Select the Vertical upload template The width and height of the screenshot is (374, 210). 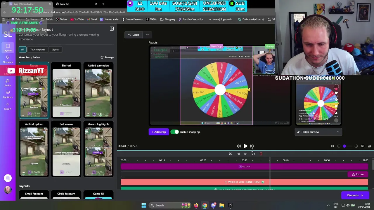tap(34, 149)
